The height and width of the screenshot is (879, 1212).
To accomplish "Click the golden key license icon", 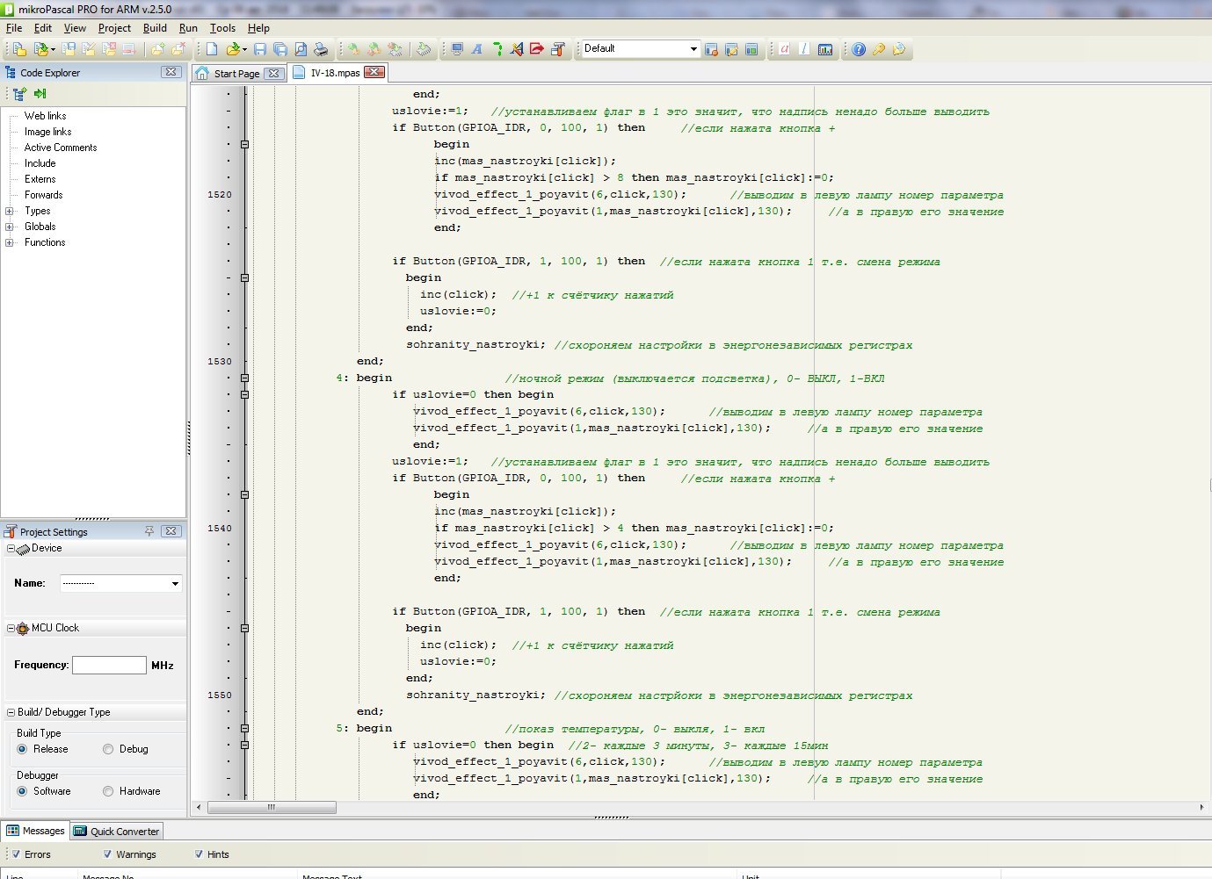I will [x=878, y=49].
